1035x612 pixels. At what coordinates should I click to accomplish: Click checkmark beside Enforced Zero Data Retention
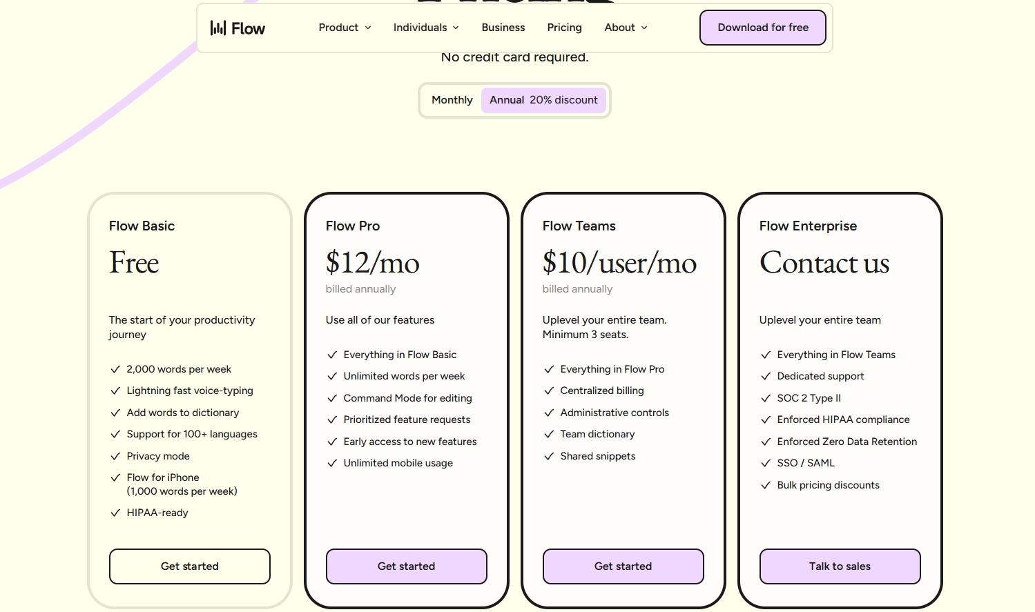coord(766,442)
